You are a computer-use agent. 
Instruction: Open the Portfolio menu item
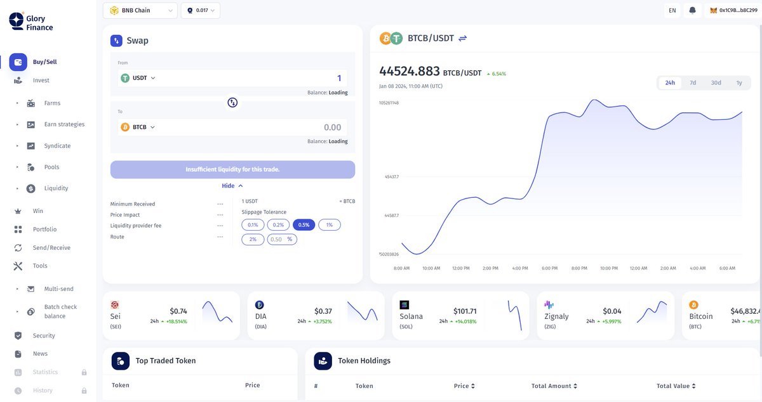44,230
